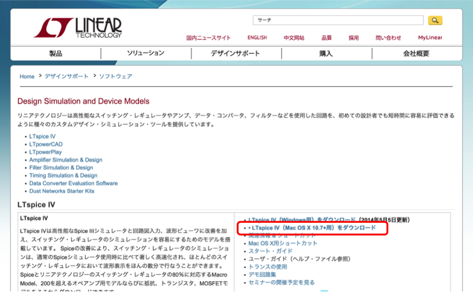
Task: Open the 会社概要 navigation menu
Action: (416, 54)
